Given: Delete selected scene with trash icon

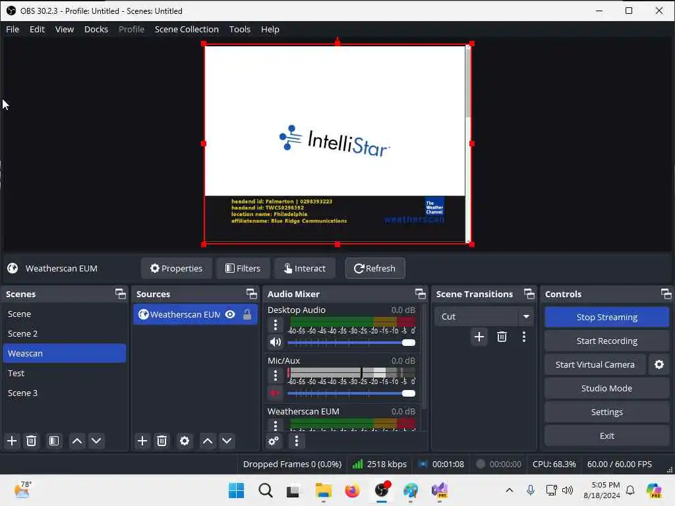Looking at the screenshot, I should pos(32,441).
